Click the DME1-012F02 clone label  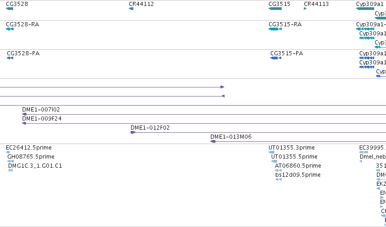150,128
